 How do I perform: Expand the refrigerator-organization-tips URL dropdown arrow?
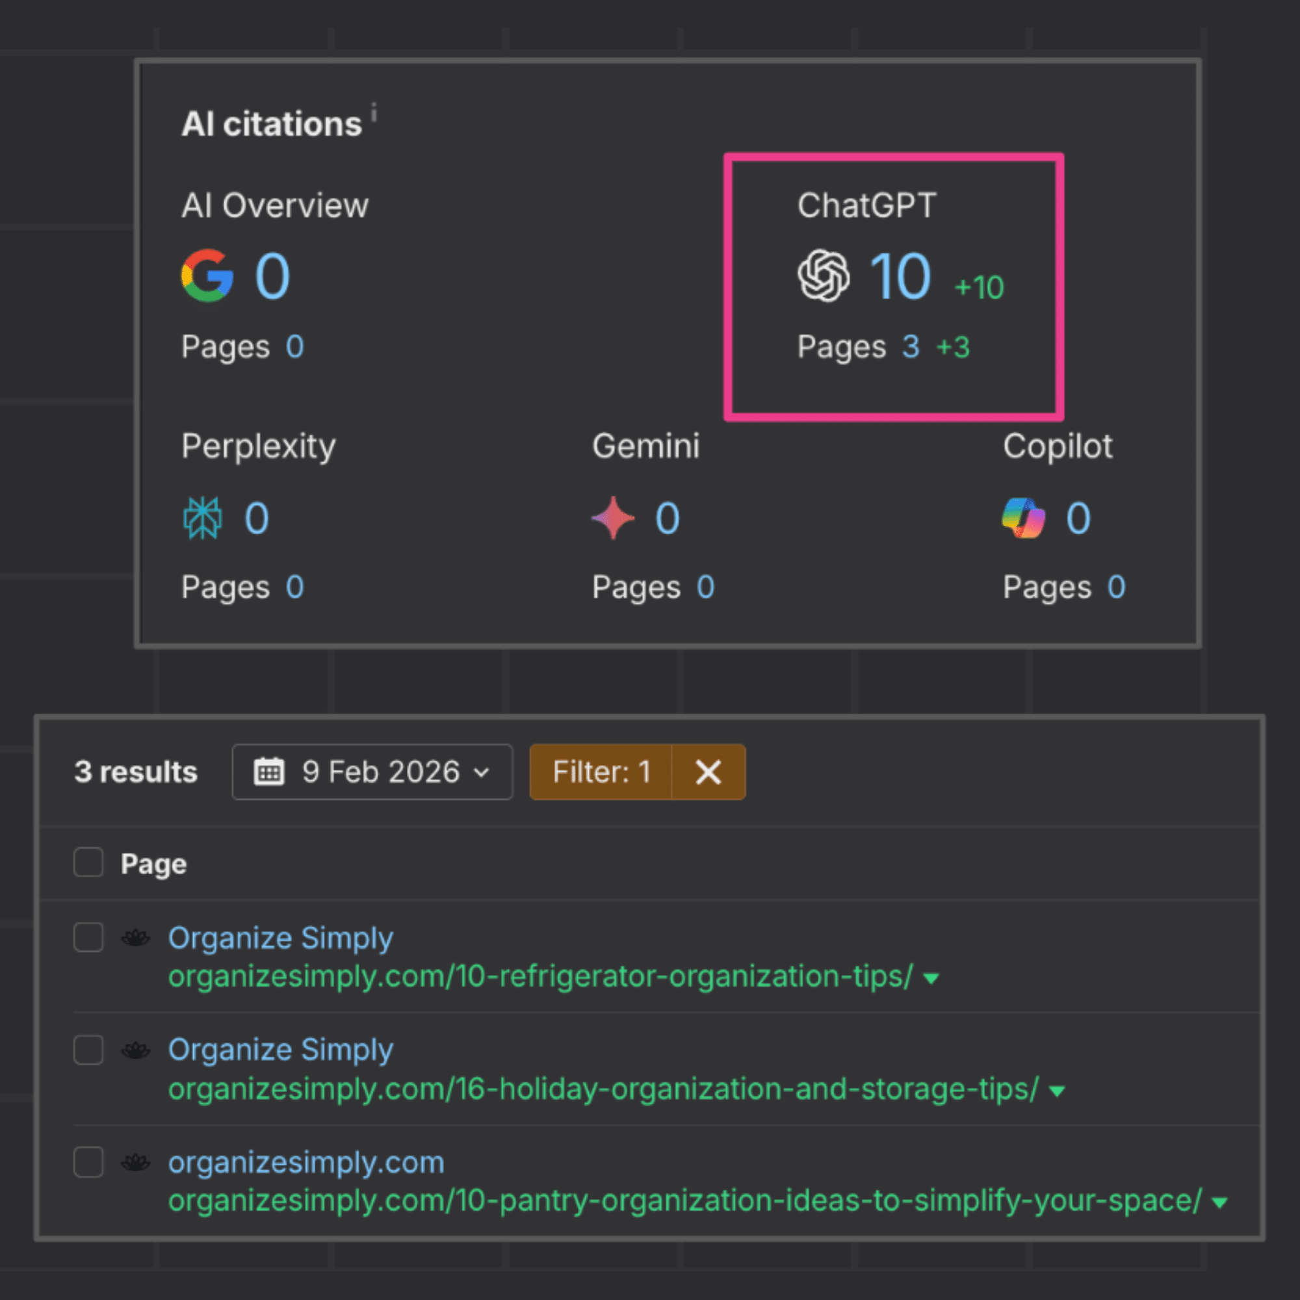point(931,978)
